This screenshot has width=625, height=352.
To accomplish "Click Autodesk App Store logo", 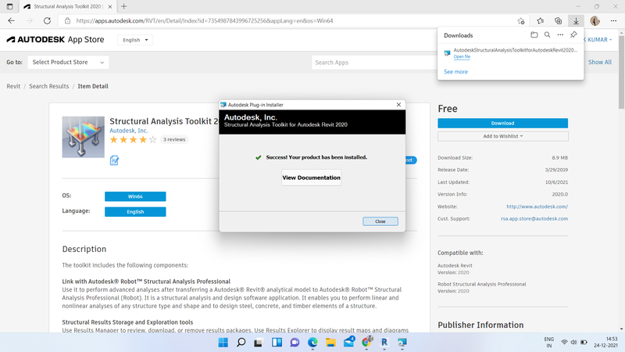I will (x=55, y=40).
